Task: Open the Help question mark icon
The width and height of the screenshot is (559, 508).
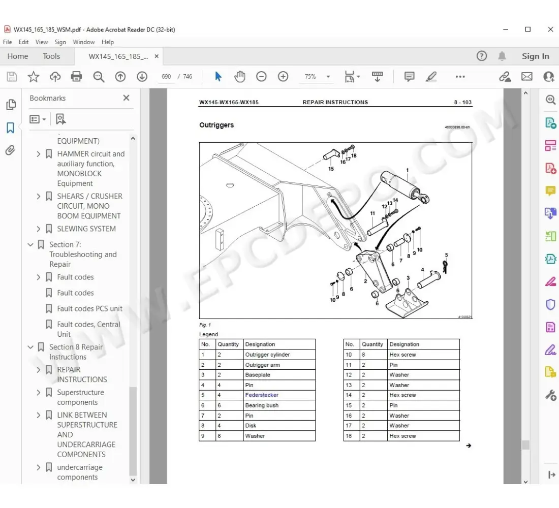Action: (482, 56)
